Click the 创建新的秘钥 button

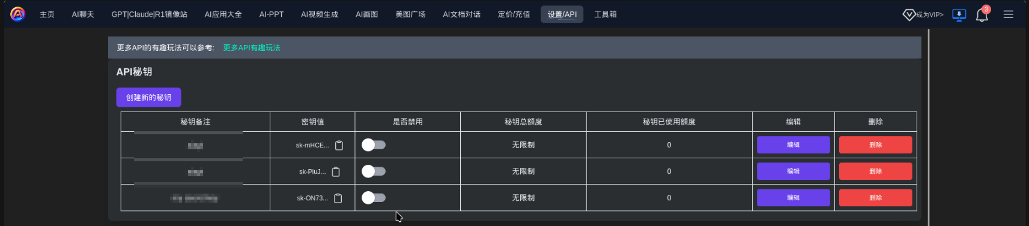[148, 97]
